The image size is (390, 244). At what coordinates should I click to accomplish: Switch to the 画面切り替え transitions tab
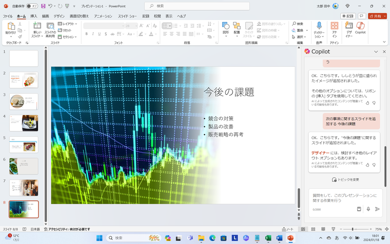pos(79,16)
